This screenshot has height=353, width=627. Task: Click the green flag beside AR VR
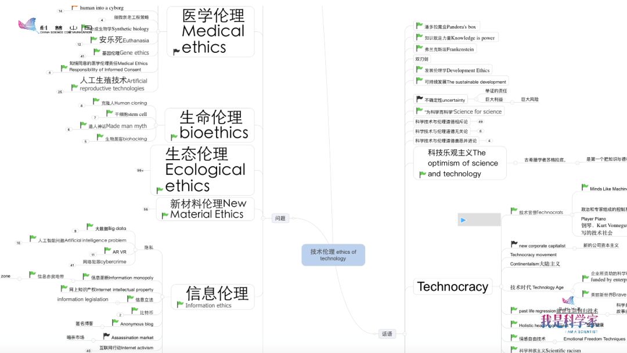click(x=107, y=251)
